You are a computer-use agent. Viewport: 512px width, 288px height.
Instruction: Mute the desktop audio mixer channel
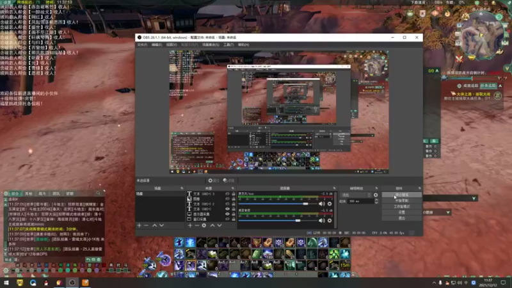pos(322,220)
